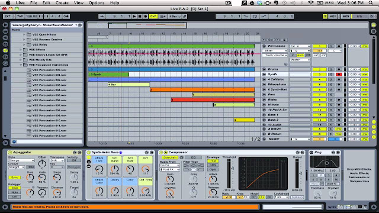Click the transport Play button

[x=134, y=17]
